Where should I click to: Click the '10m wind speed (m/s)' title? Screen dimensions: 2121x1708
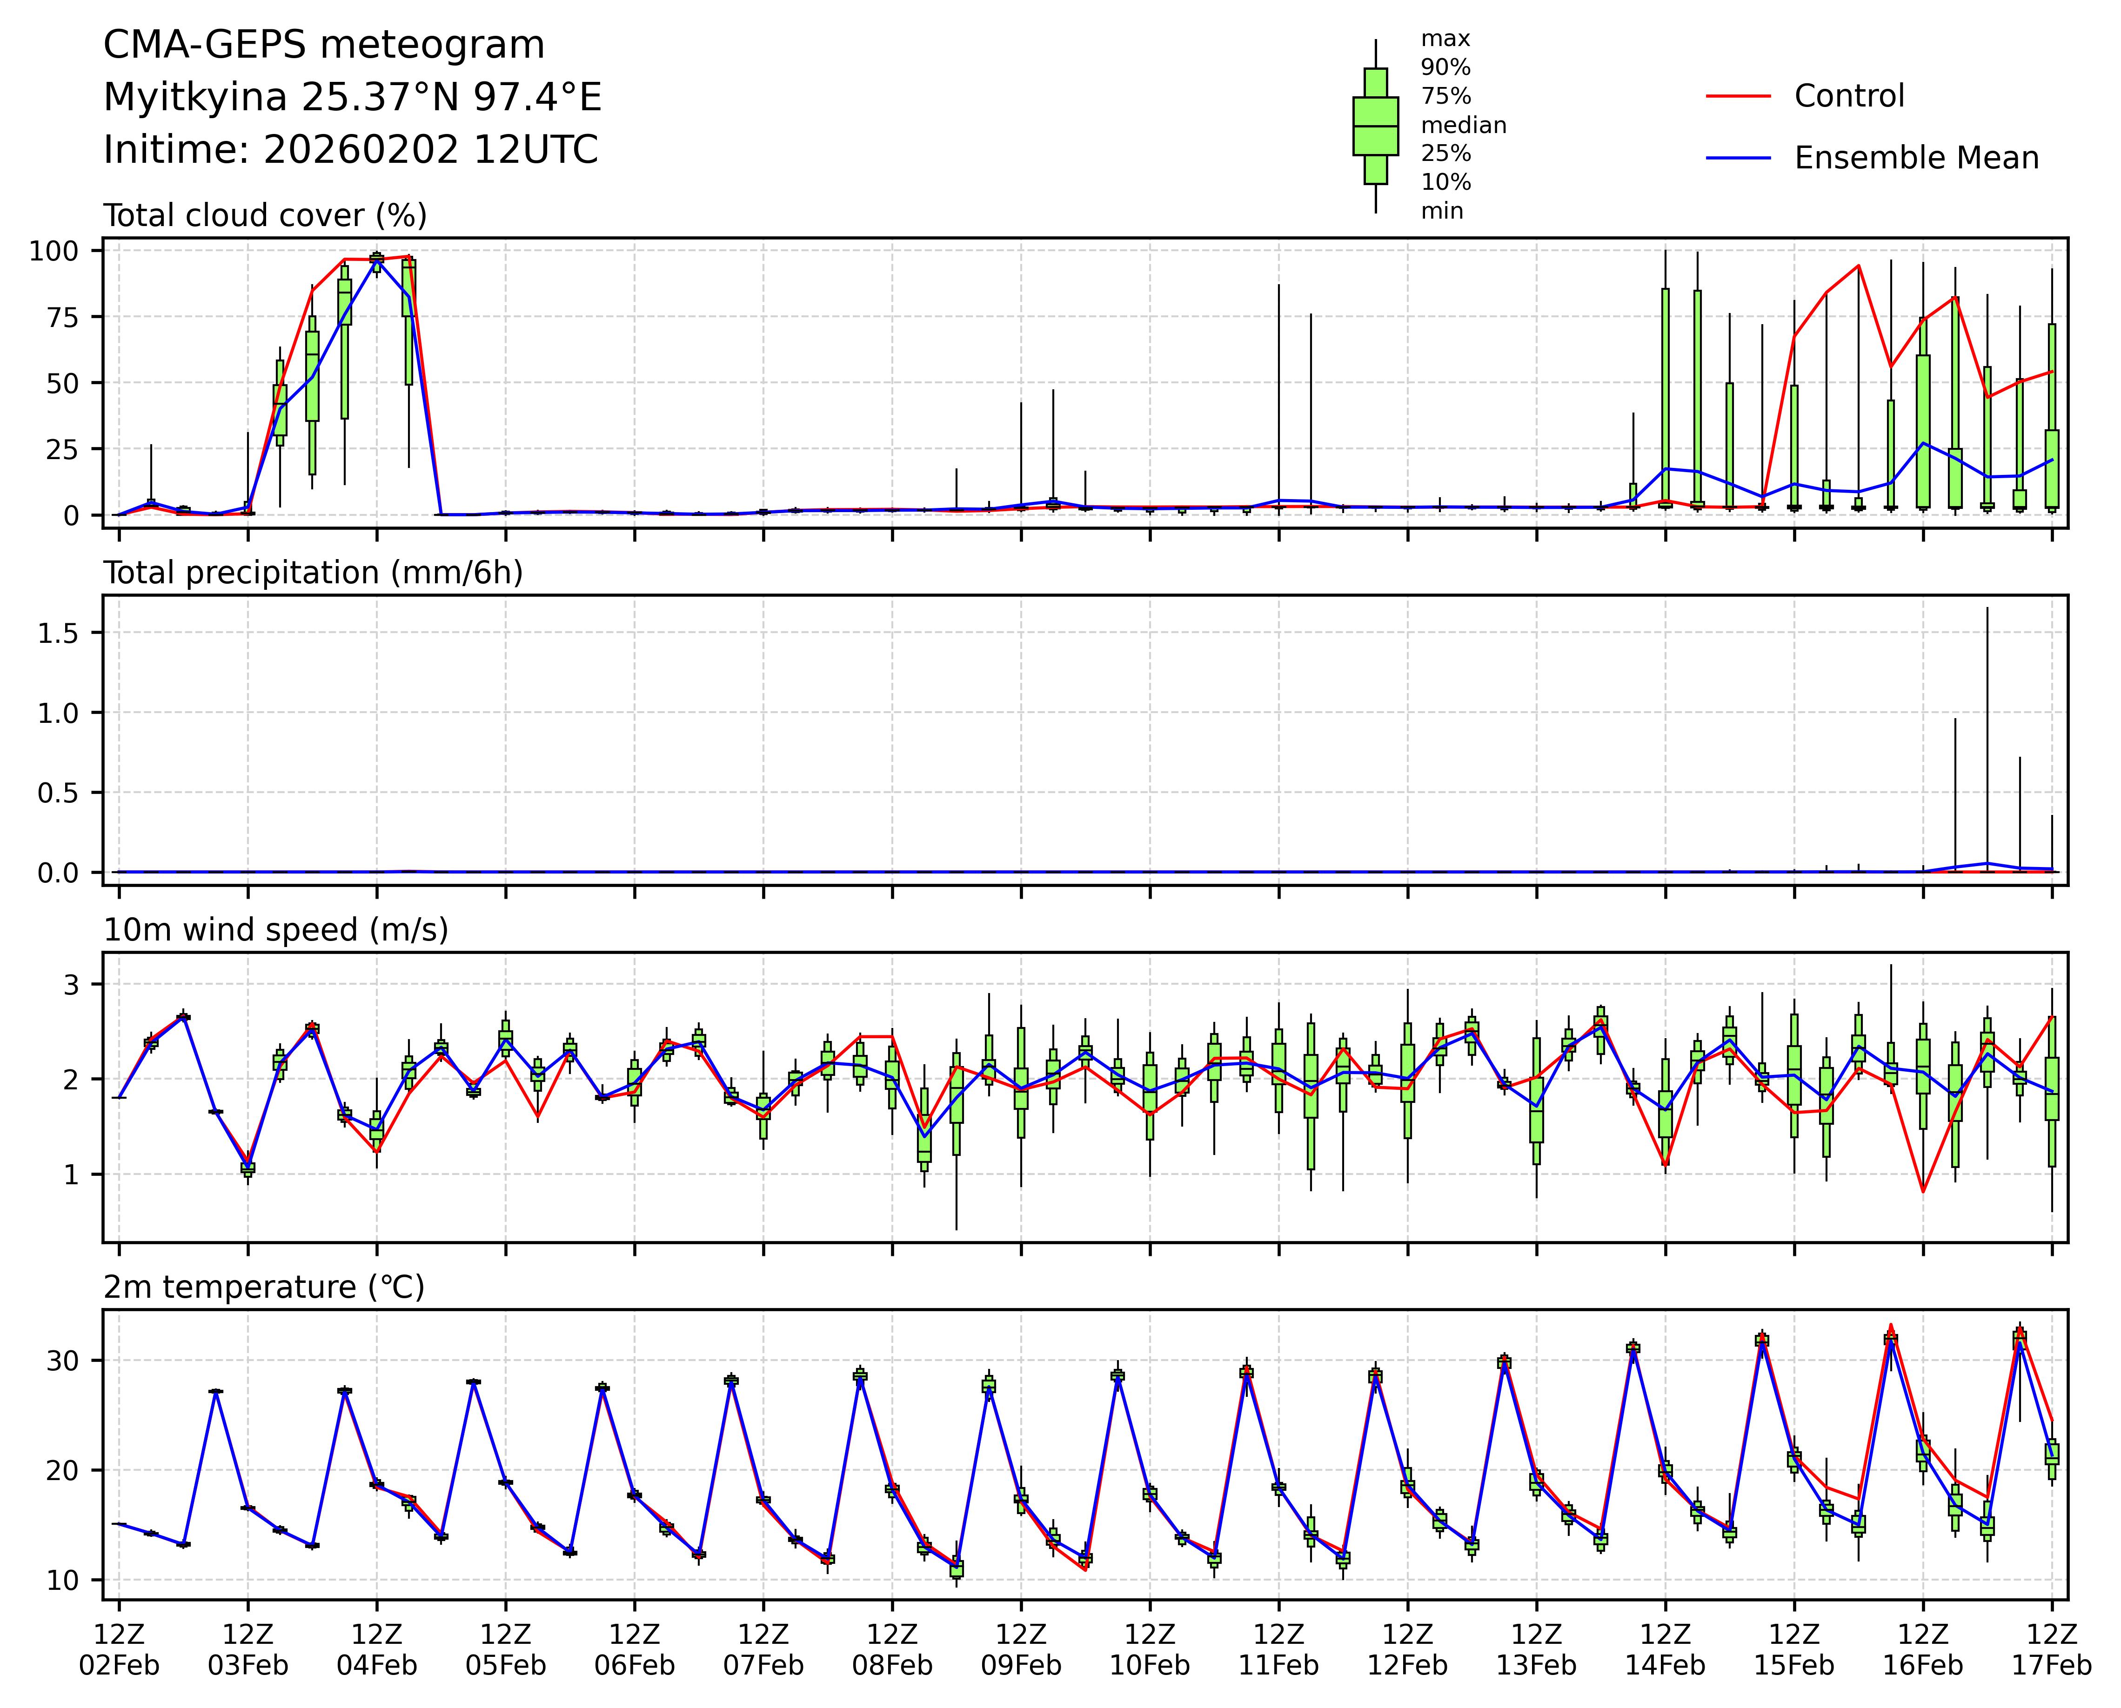pyautogui.click(x=275, y=930)
